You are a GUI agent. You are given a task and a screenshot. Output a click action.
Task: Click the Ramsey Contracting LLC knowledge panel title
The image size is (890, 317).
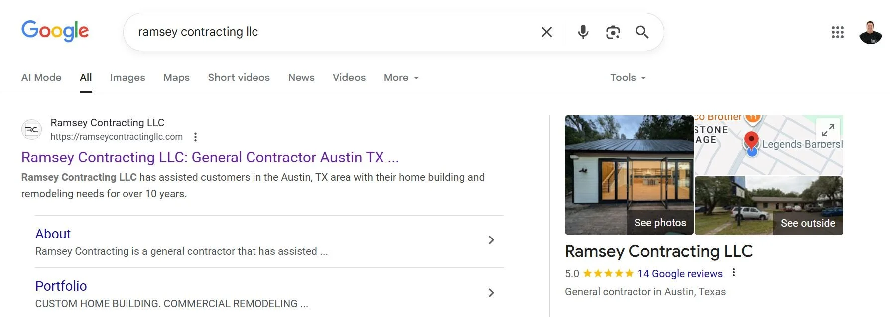pyautogui.click(x=658, y=251)
